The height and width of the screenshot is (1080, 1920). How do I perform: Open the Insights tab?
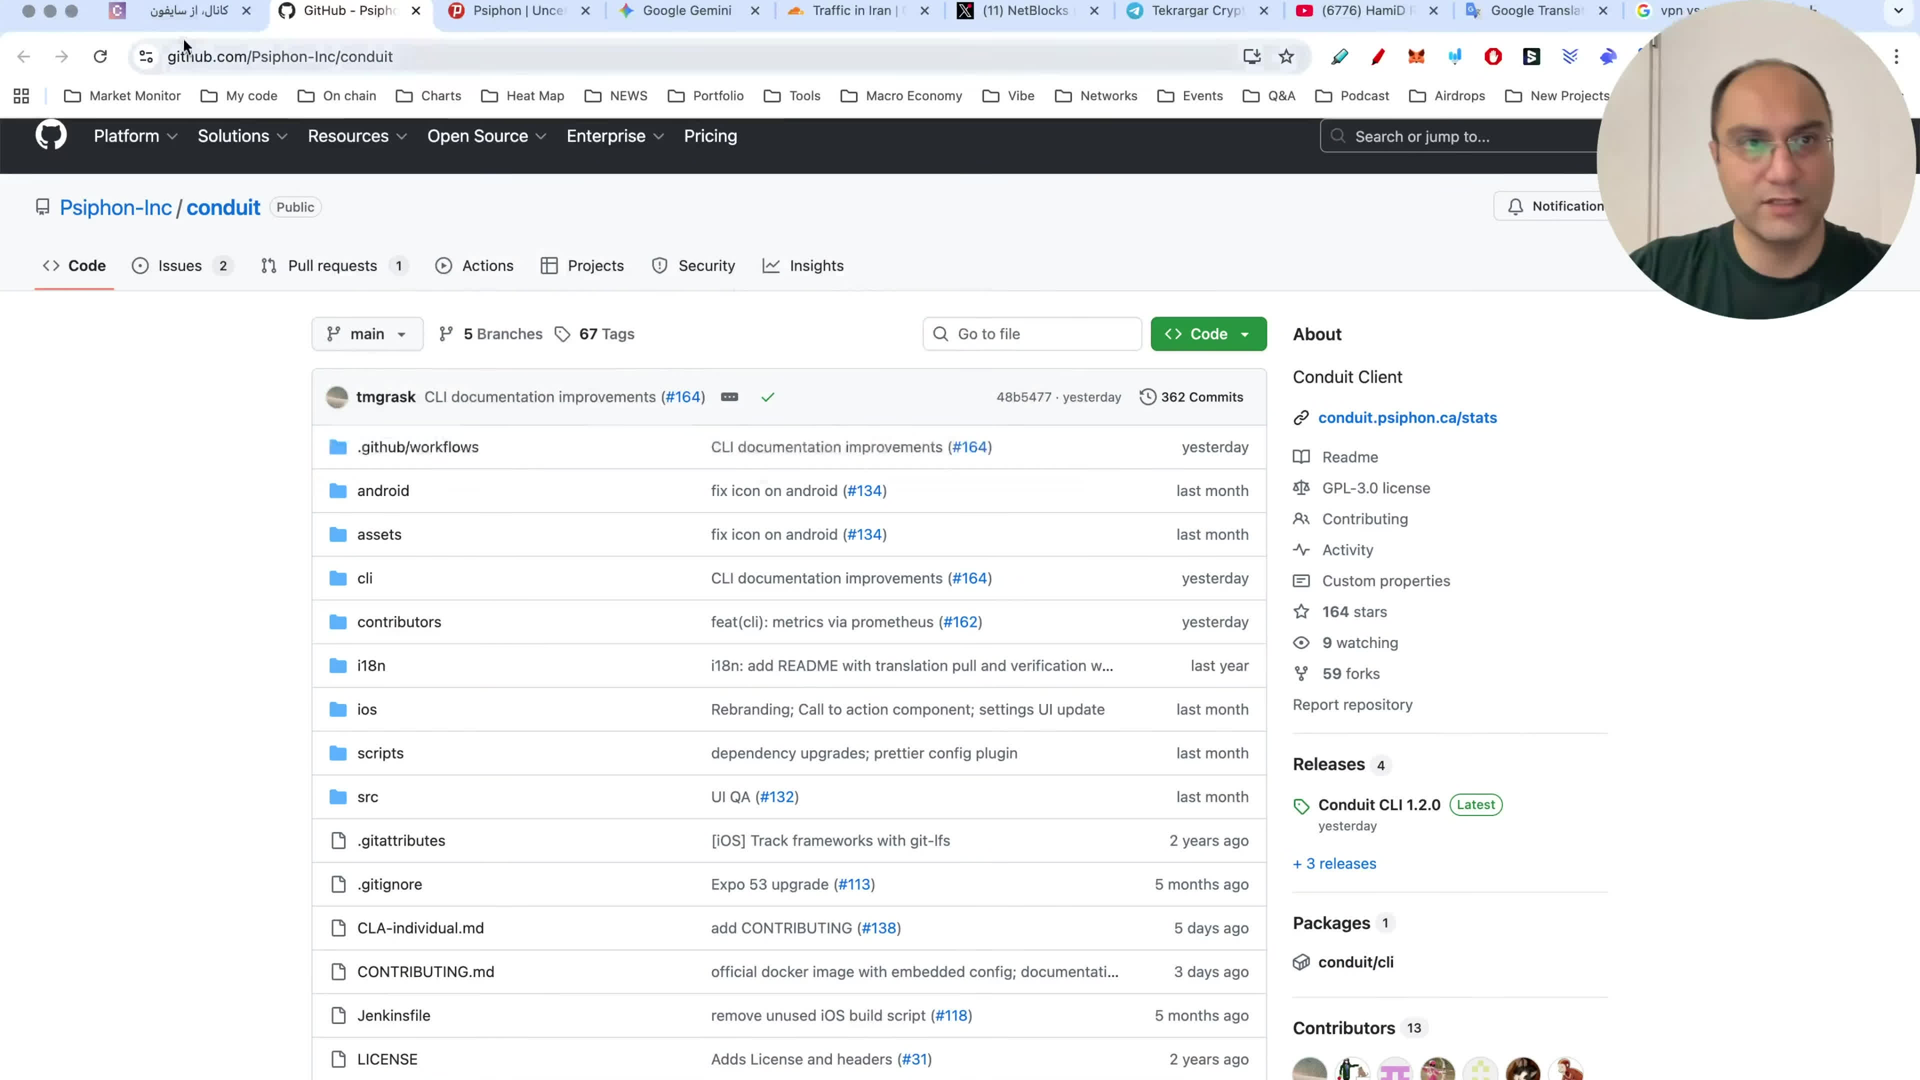tap(803, 266)
